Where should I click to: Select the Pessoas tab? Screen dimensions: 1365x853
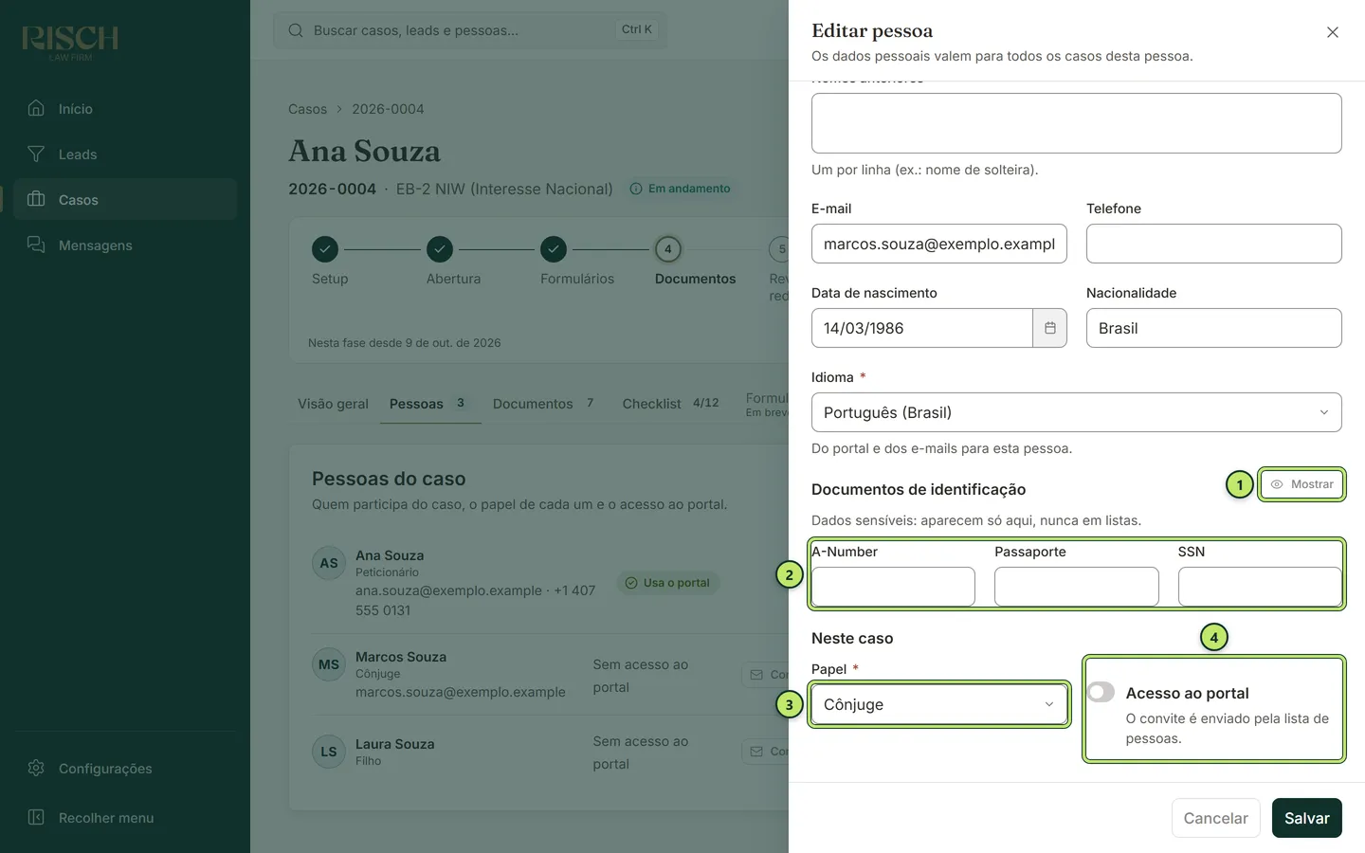tap(430, 404)
